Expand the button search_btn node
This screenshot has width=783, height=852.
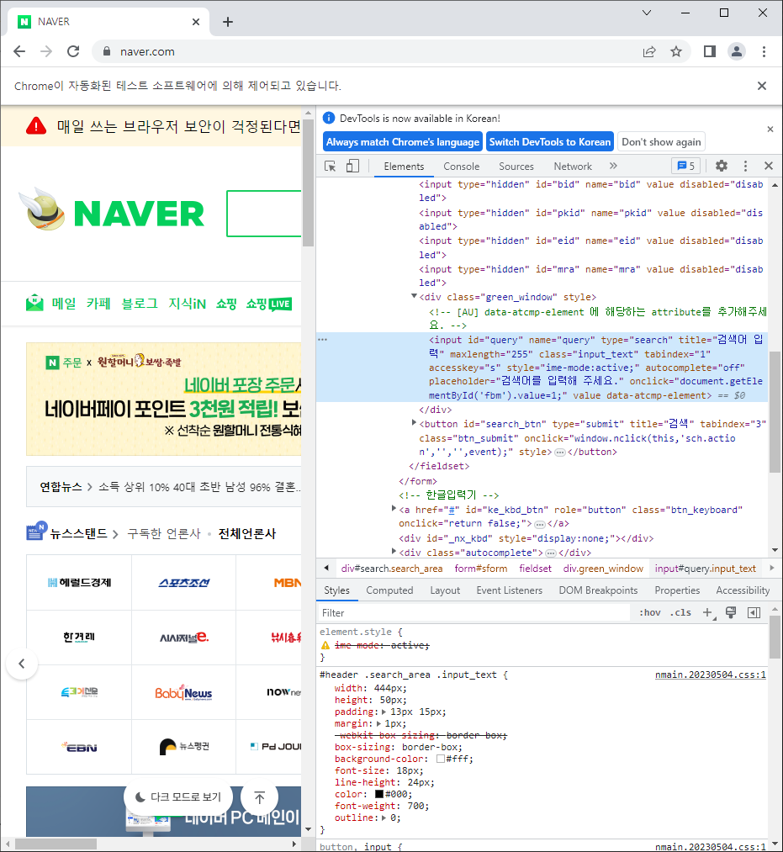(x=414, y=422)
